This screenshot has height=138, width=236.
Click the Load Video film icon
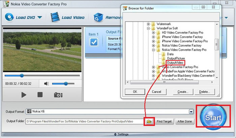pos(55,17)
